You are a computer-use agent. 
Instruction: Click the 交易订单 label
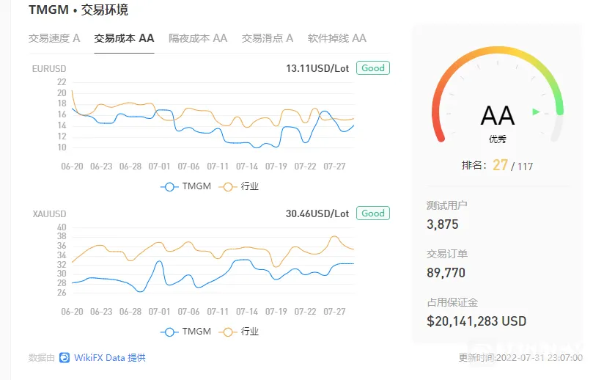[446, 254]
